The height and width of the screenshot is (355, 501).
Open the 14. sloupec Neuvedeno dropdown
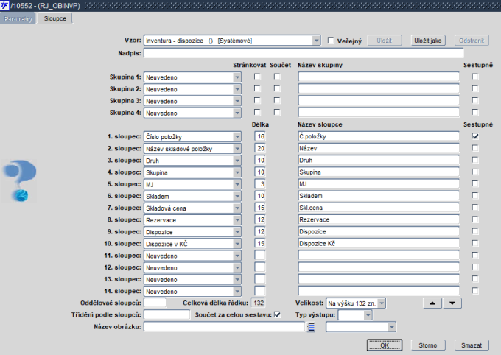(237, 291)
